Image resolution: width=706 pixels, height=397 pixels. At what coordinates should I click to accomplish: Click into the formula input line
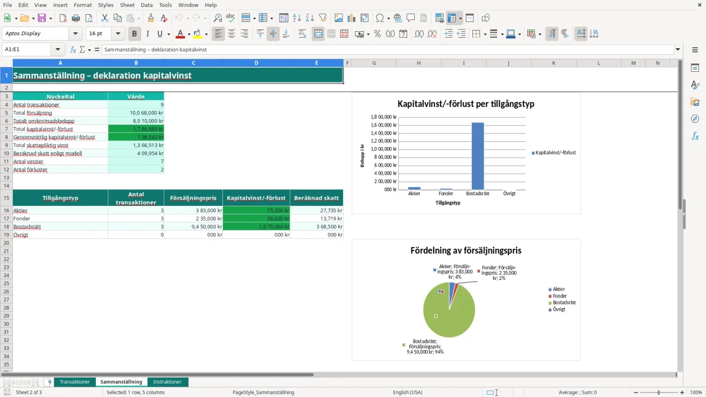tap(387, 49)
